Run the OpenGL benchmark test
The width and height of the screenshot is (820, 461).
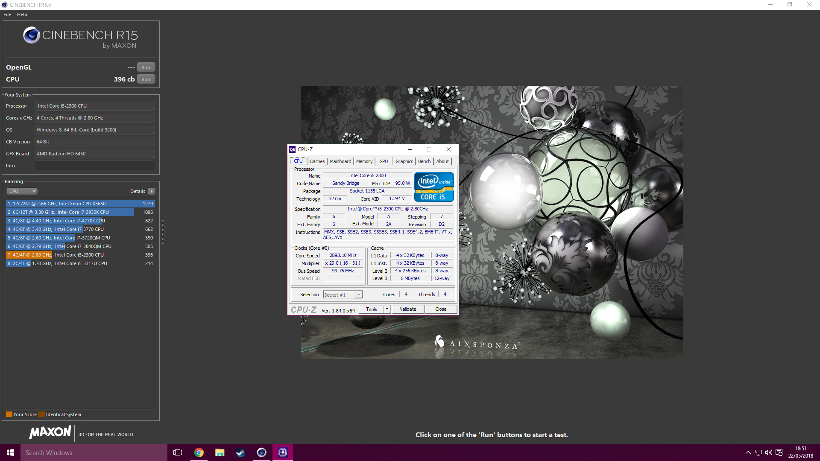coord(146,67)
